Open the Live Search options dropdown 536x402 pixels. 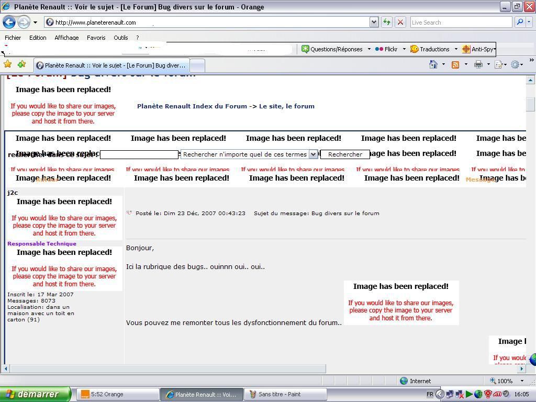coord(529,22)
